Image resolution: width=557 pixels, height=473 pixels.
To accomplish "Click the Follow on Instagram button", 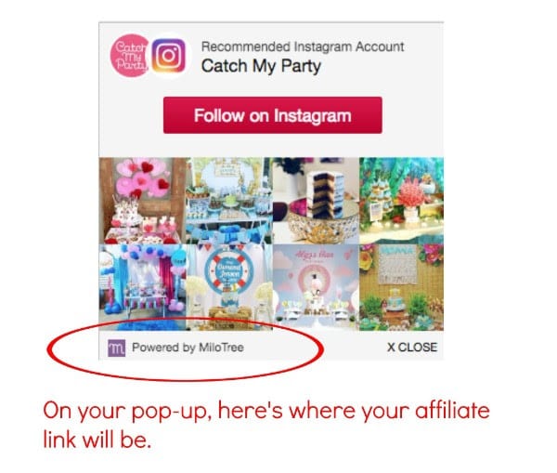I will [272, 115].
